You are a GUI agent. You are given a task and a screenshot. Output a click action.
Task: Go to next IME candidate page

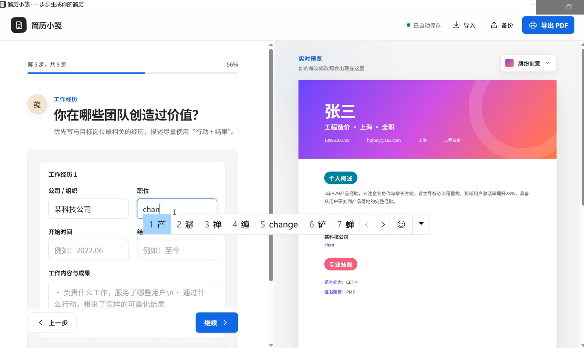coord(383,224)
